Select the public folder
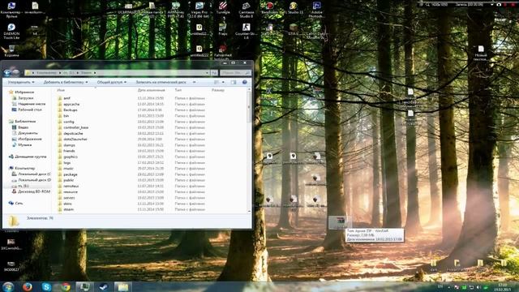 [68, 180]
